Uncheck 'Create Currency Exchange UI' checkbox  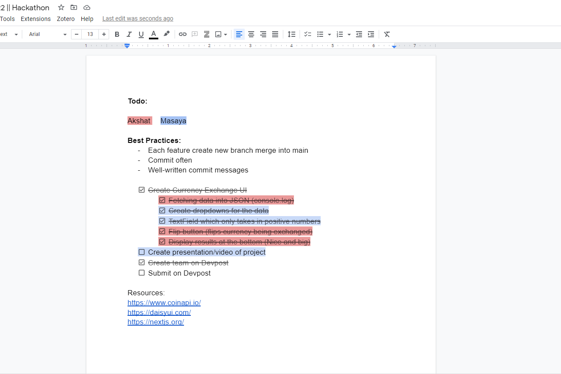coord(142,190)
